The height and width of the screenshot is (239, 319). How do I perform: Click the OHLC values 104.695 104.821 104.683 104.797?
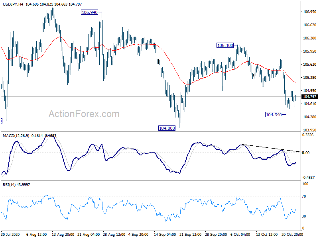point(54,4)
